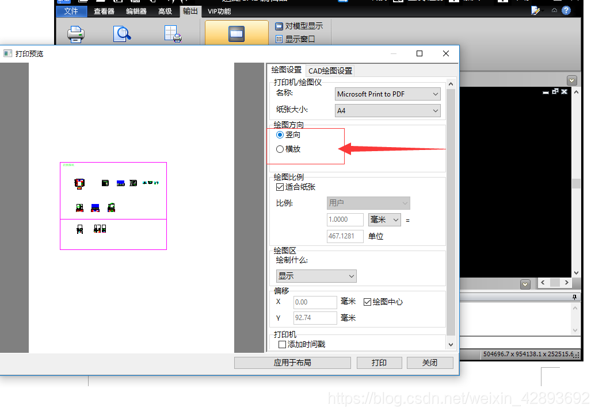Restore the inner drawing window
Viewport: 595px width, 412px height.
tap(555, 91)
